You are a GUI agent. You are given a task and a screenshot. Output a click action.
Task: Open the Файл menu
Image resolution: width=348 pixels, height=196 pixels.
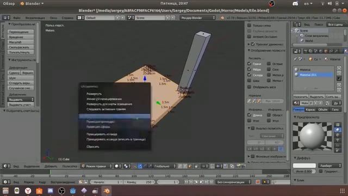tap(17, 18)
